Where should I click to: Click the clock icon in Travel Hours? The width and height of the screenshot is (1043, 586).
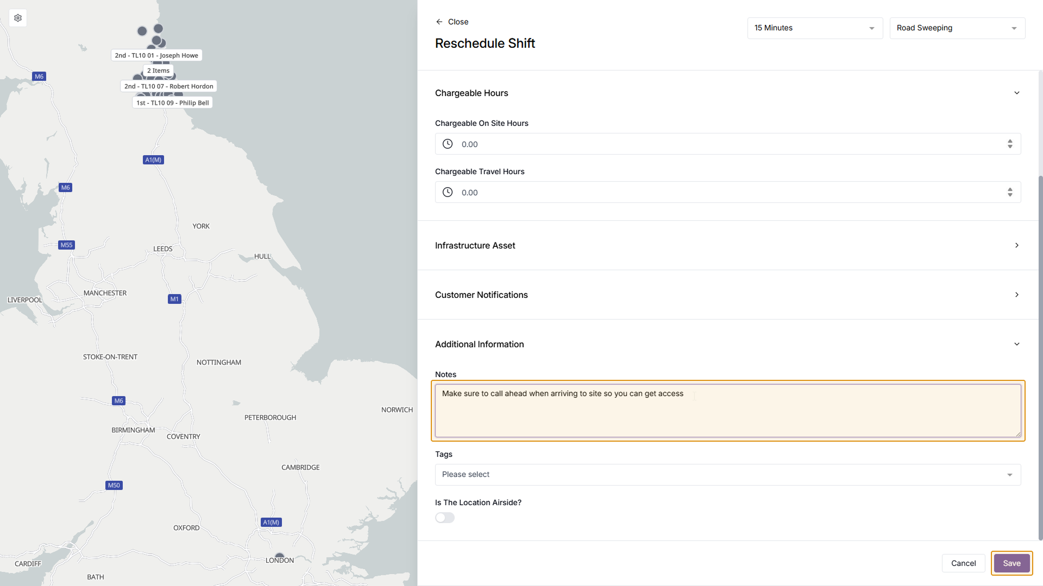click(448, 192)
